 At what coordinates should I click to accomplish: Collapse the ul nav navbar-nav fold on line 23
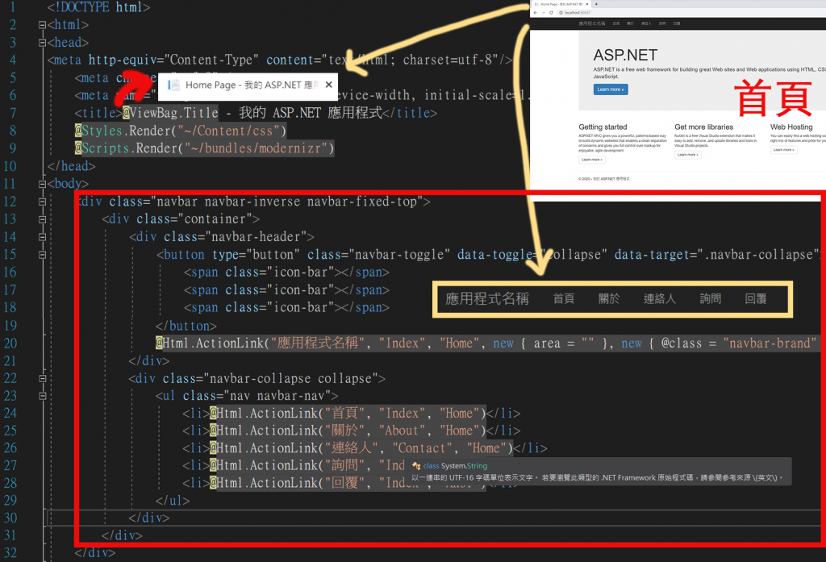pos(42,396)
